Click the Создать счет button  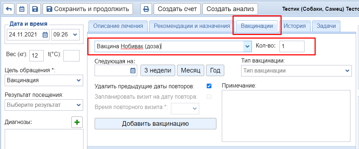click(177, 9)
